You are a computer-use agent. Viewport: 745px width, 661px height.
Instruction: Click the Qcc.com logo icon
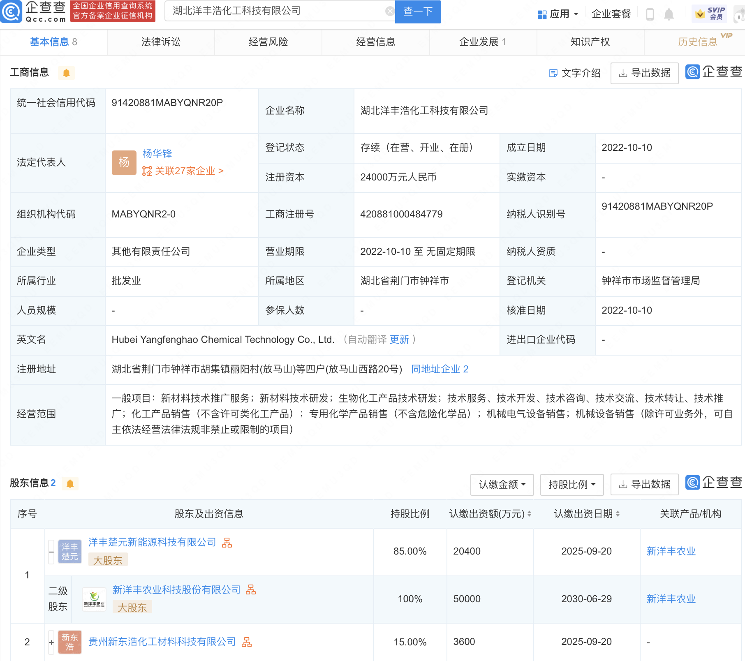click(11, 12)
